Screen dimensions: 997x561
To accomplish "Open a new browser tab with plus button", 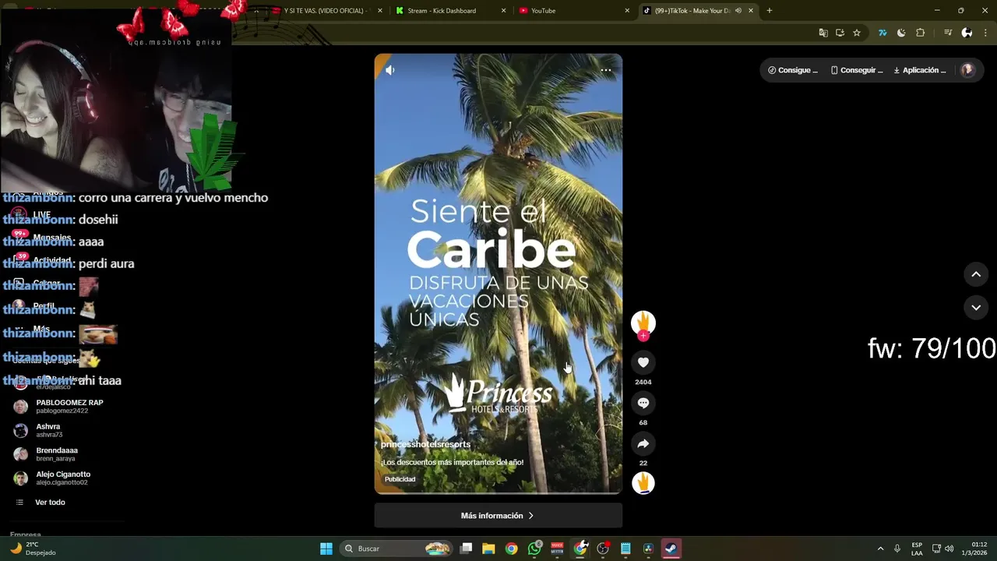I will (x=770, y=11).
